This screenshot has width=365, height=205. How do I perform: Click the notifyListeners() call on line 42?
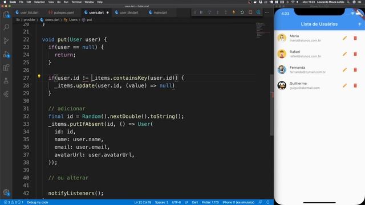[76, 193]
